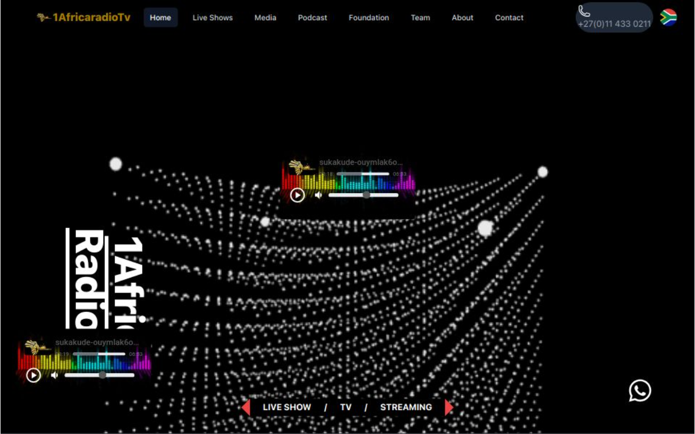
Task: Go to the Live Shows page
Action: click(213, 18)
